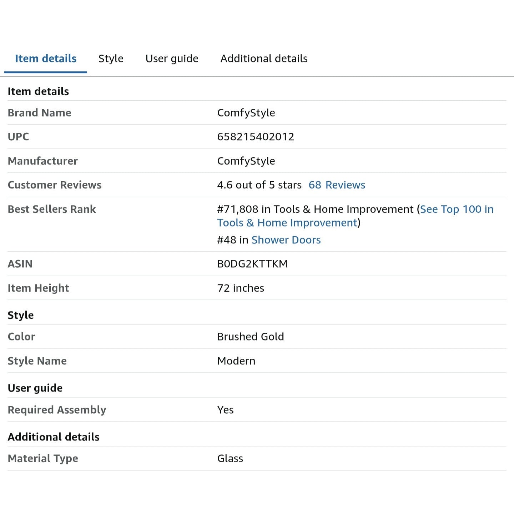Viewport: 514px width, 514px height.
Task: Click the User guide section heading
Action: [35, 388]
